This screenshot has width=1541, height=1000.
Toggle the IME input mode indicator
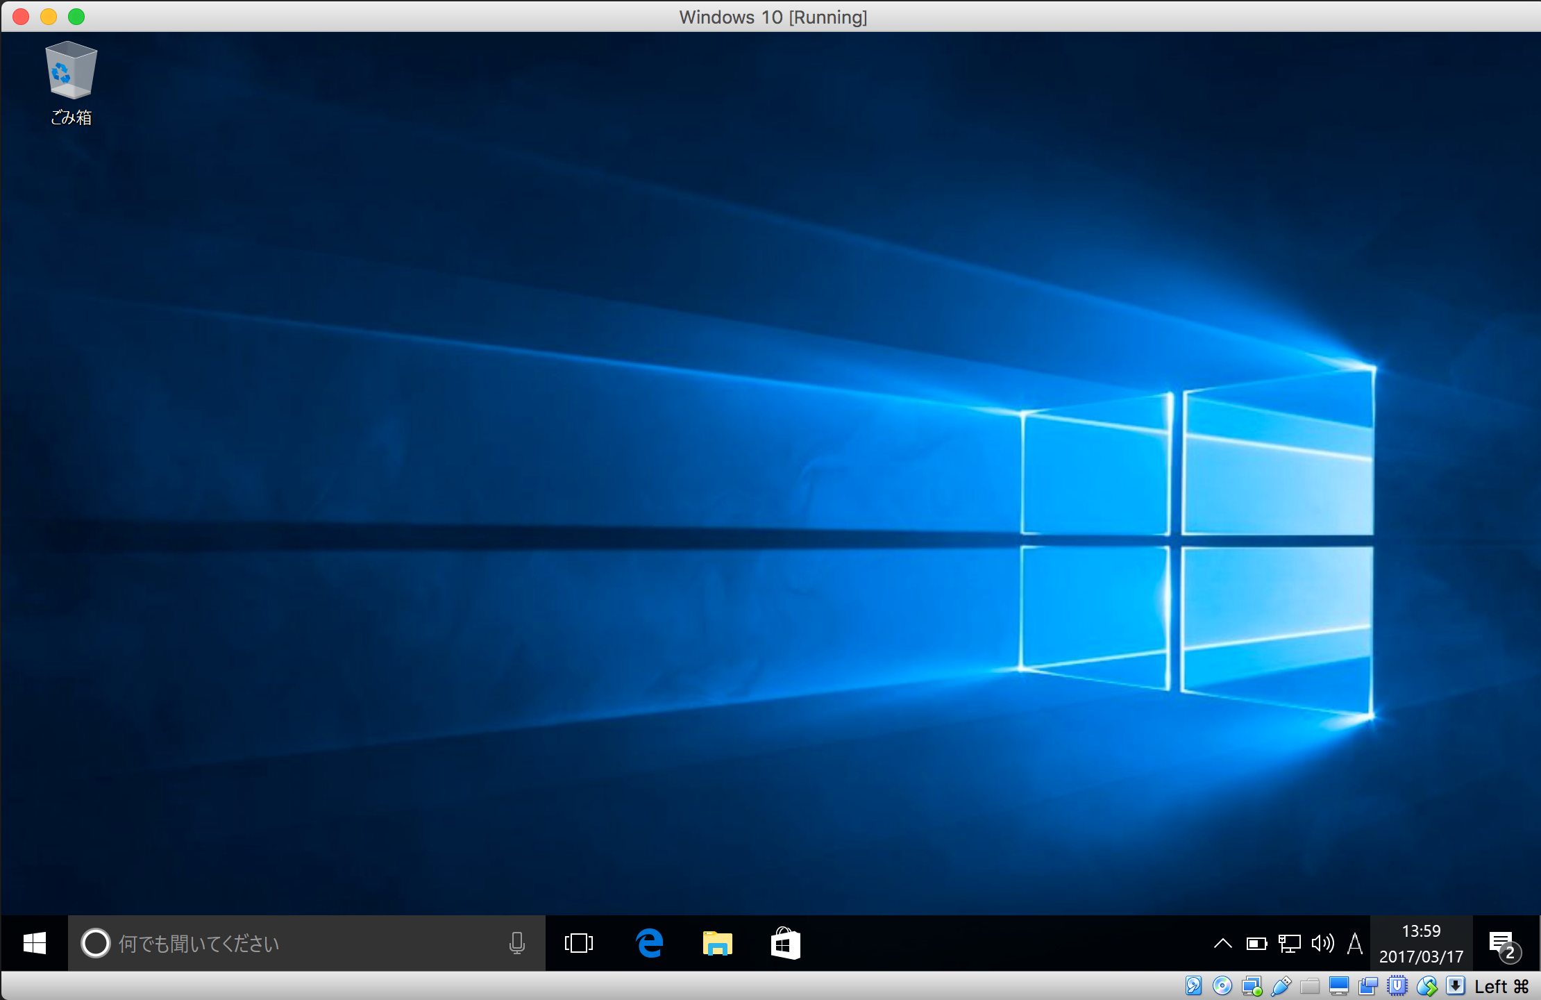pyautogui.click(x=1355, y=943)
